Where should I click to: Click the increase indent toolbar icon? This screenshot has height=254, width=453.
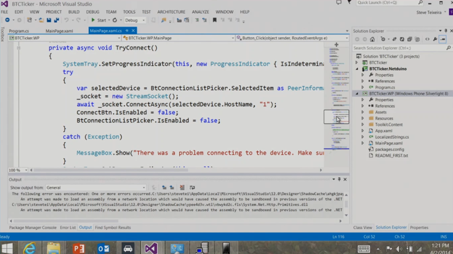(197, 20)
